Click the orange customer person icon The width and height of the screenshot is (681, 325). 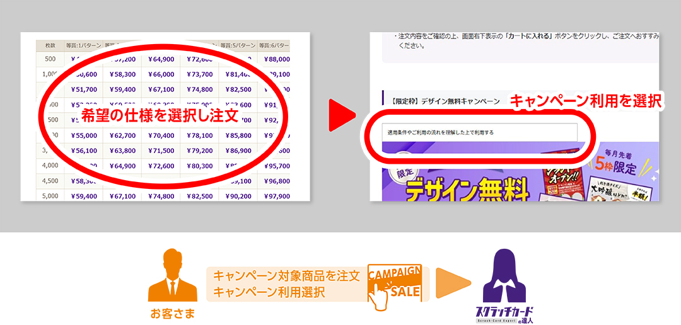[x=168, y=276]
